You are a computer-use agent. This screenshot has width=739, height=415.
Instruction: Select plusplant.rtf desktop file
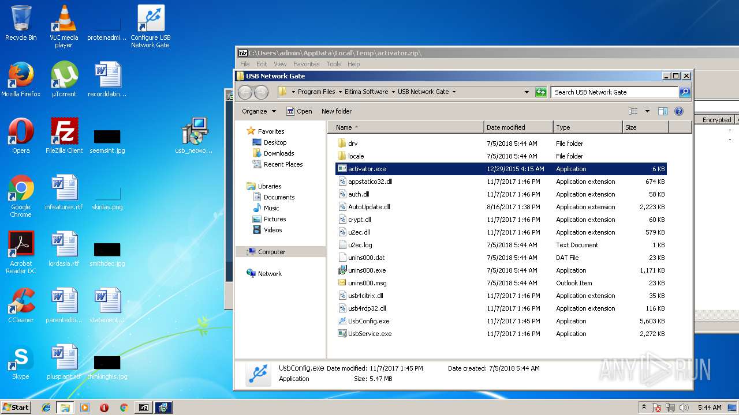pyautogui.click(x=64, y=362)
